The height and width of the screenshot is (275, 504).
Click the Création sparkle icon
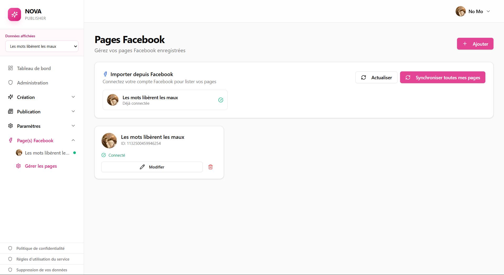[10, 97]
